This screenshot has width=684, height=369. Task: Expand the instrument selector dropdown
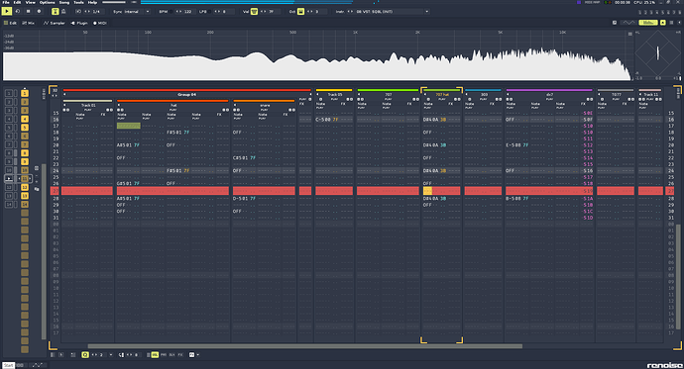coord(426,11)
